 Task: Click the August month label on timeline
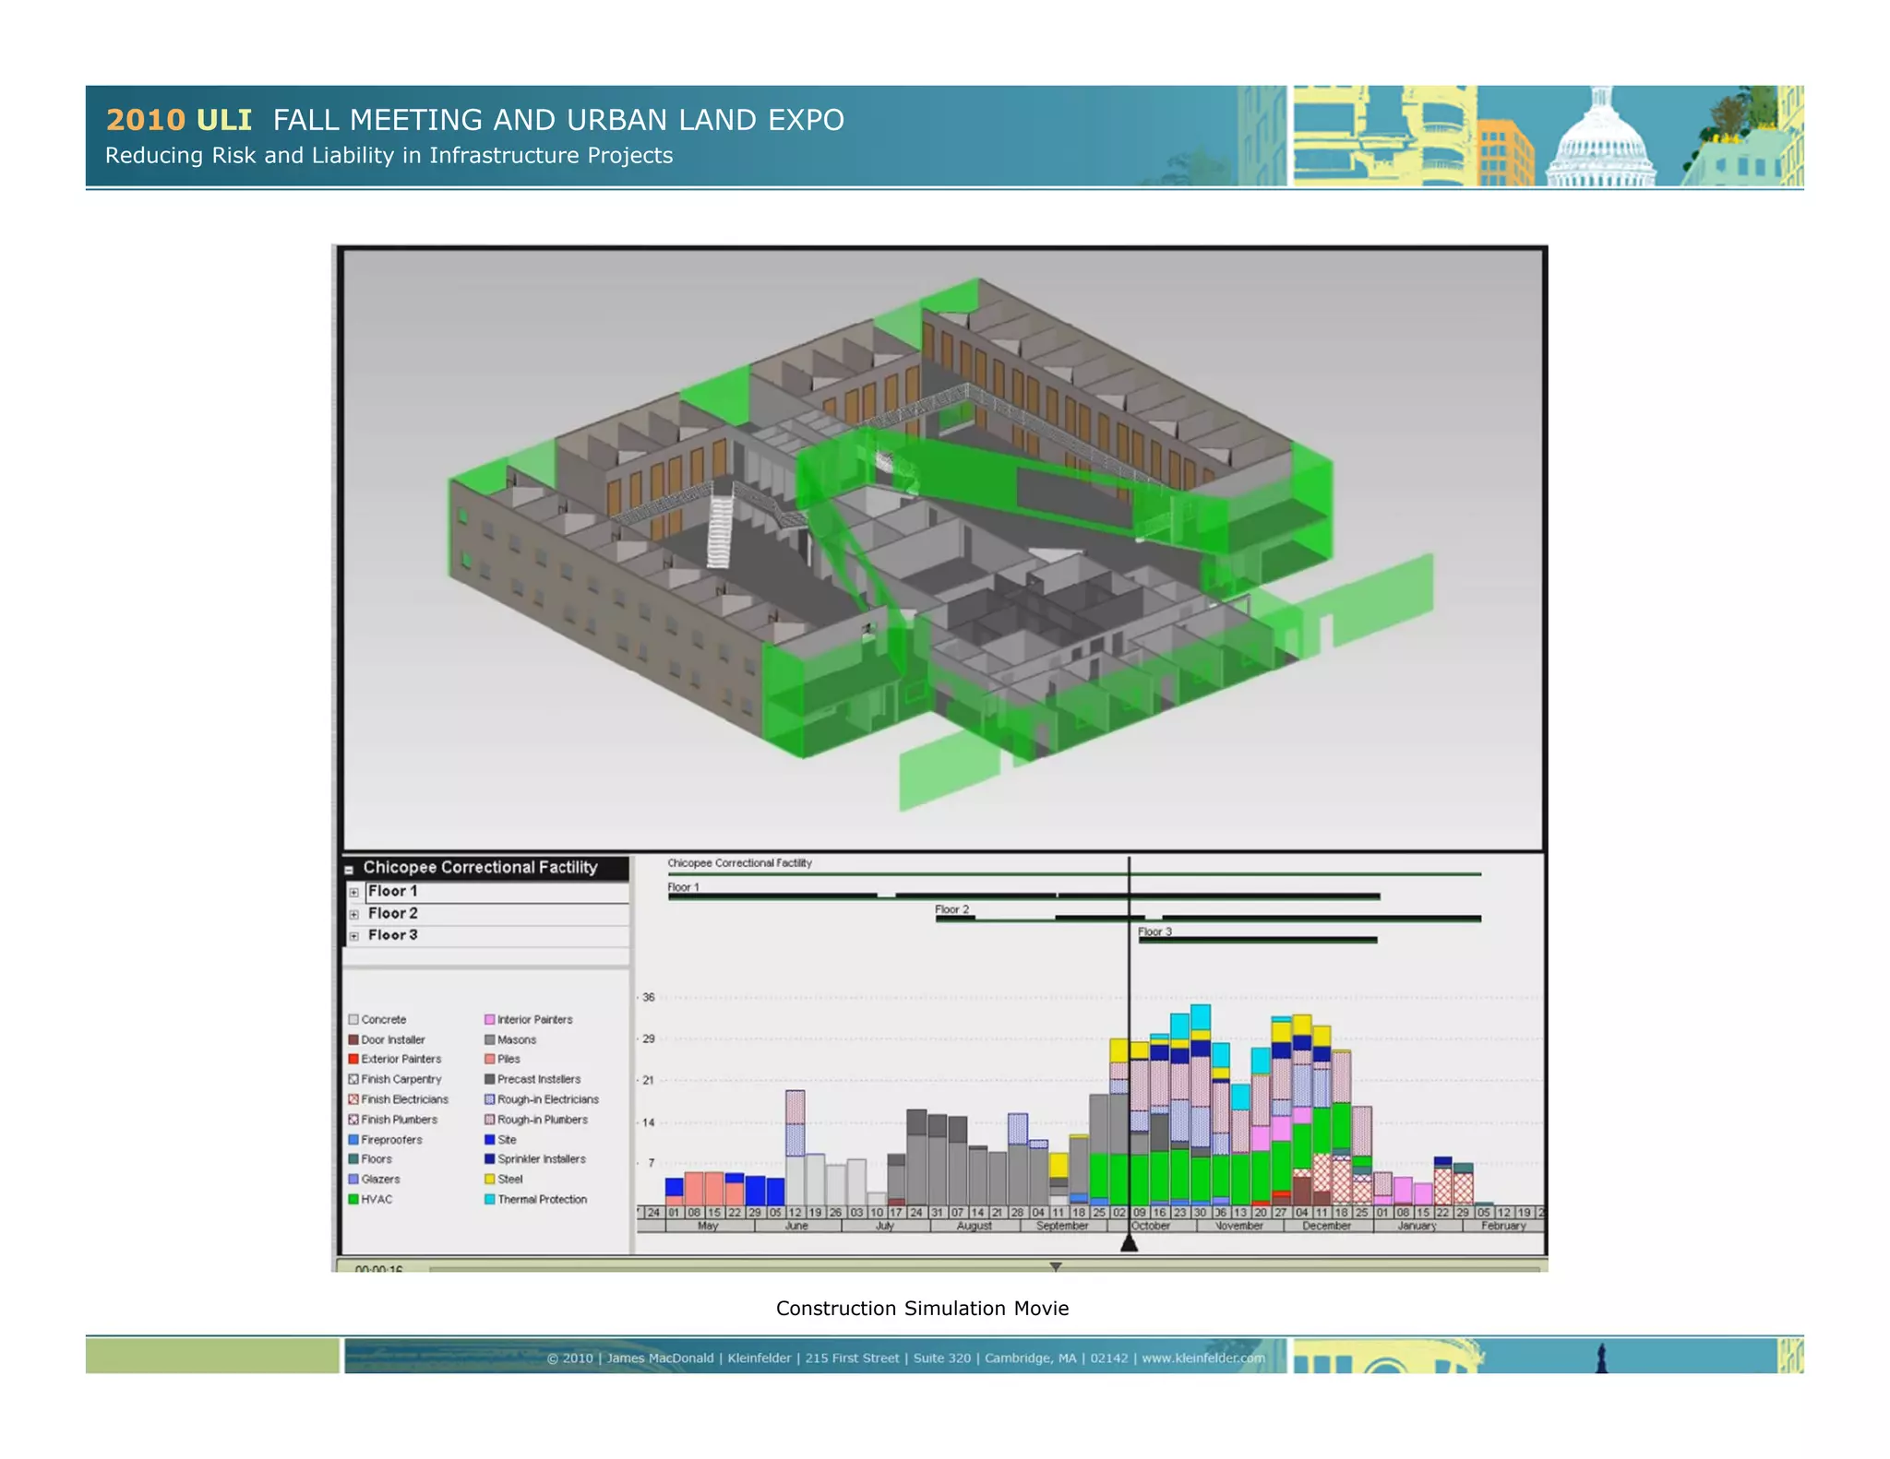click(x=975, y=1227)
